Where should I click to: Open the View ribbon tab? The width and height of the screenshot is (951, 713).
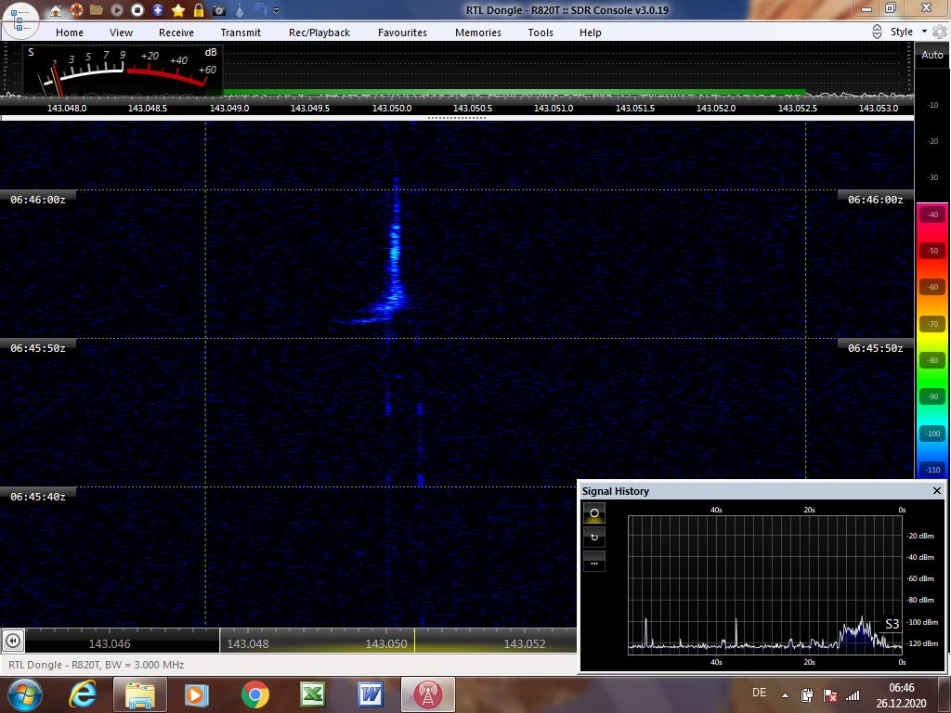122,32
